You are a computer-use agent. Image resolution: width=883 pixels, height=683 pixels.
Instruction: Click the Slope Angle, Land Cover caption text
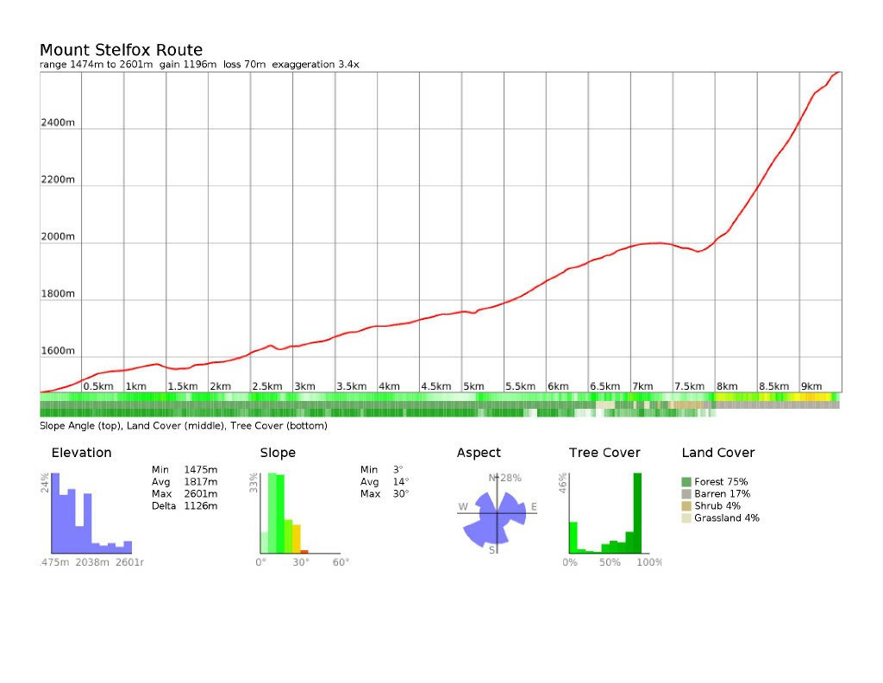[x=183, y=425]
